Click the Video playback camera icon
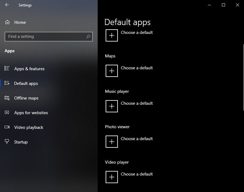The image size is (244, 192). click(x=7, y=127)
